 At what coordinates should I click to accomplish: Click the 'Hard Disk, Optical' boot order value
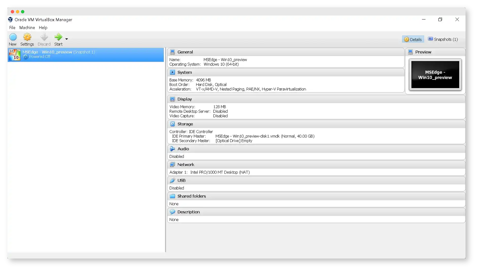click(211, 85)
